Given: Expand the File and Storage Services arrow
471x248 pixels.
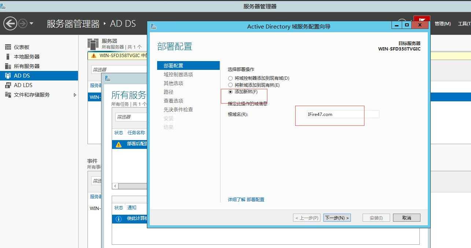Looking at the screenshot, I should point(75,95).
